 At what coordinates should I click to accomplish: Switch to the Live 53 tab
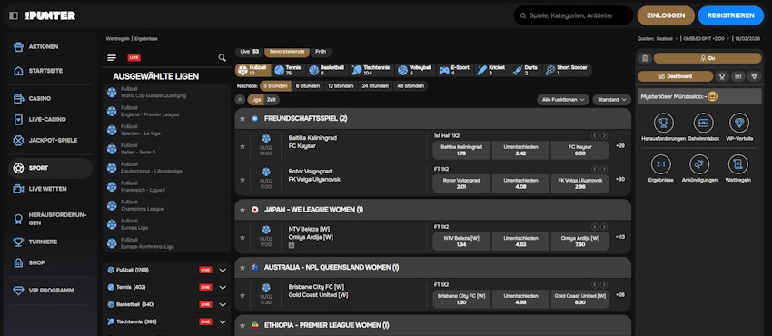[250, 52]
